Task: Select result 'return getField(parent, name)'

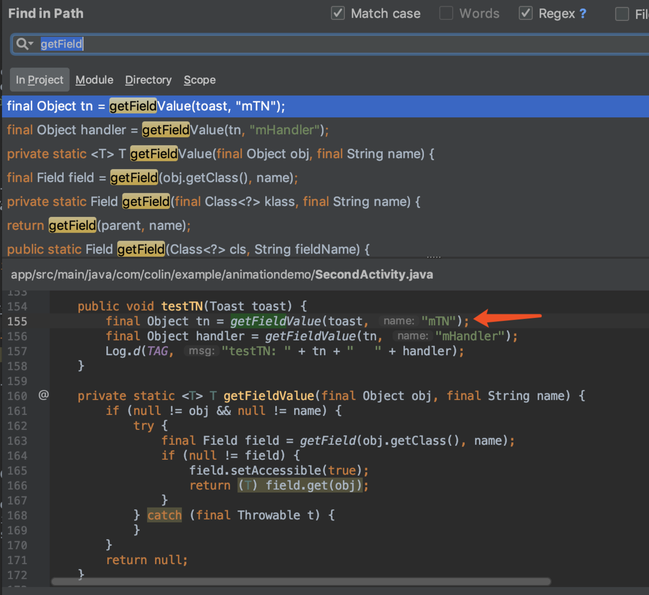Action: 326,225
